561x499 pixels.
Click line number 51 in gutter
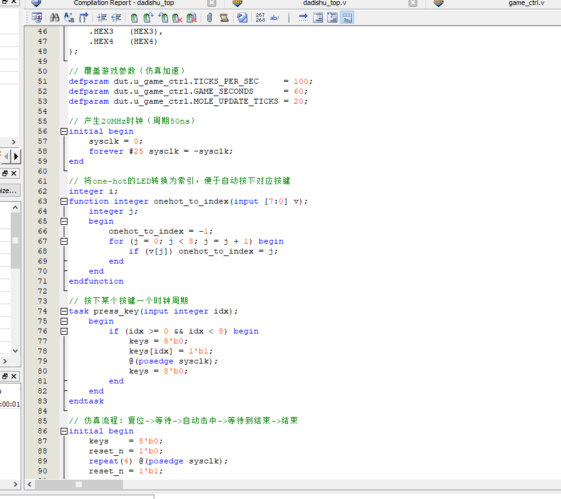(42, 81)
